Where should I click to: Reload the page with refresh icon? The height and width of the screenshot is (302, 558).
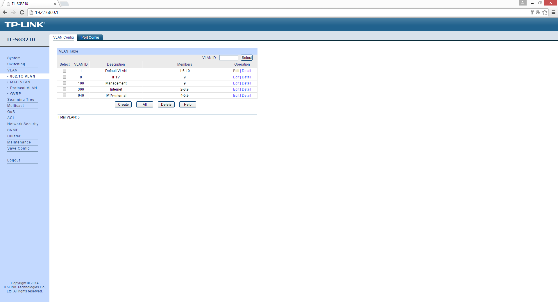pyautogui.click(x=22, y=12)
